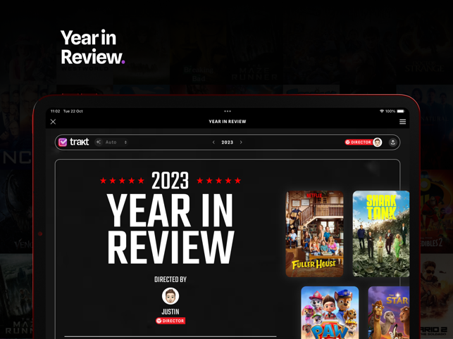Click the DIRECTED BY label

tap(170, 279)
